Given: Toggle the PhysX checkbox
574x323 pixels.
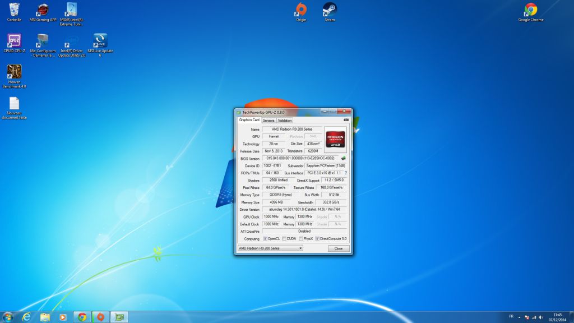Looking at the screenshot, I should tap(300, 239).
